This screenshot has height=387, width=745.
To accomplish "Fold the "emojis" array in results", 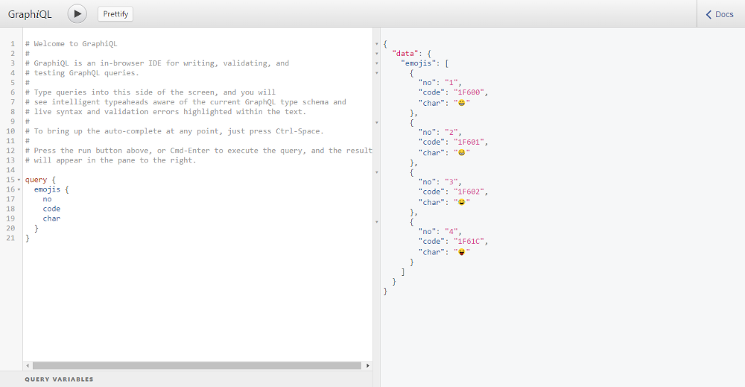I will [x=377, y=63].
